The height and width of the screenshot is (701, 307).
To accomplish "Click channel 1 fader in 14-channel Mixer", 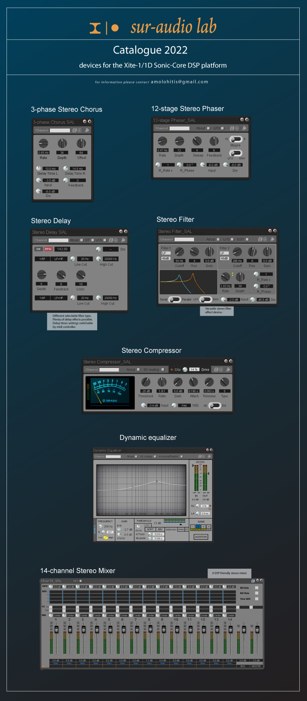I will [56, 629].
